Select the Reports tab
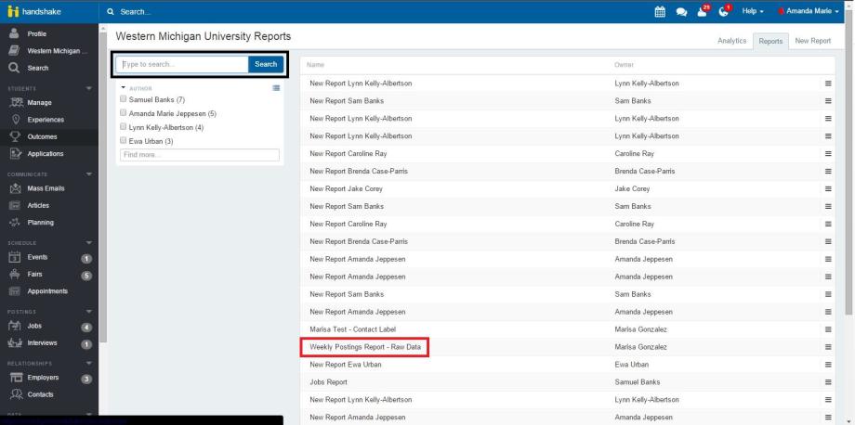The height and width of the screenshot is (425, 855). point(770,41)
